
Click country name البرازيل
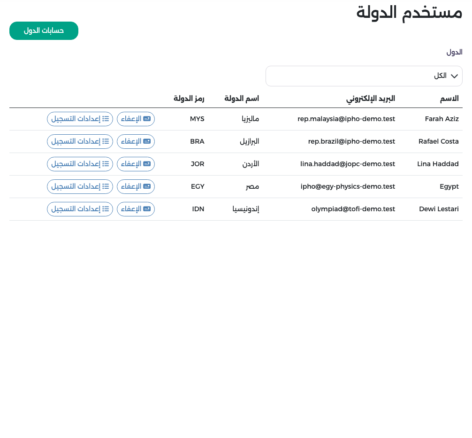[x=250, y=142]
